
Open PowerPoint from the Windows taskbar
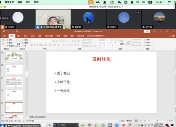[x=124, y=125]
